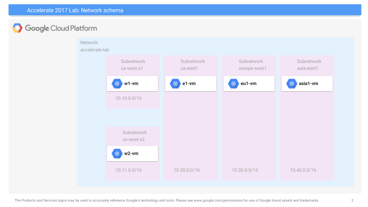Click the 10.20.0.0/16 CIDR range text
Screen dimensions: 368x207
(x=187, y=170)
